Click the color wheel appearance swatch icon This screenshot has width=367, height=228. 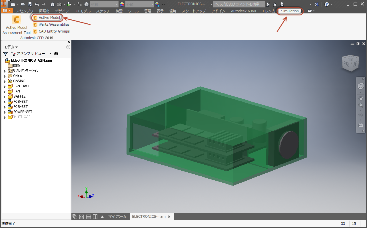click(x=122, y=4)
